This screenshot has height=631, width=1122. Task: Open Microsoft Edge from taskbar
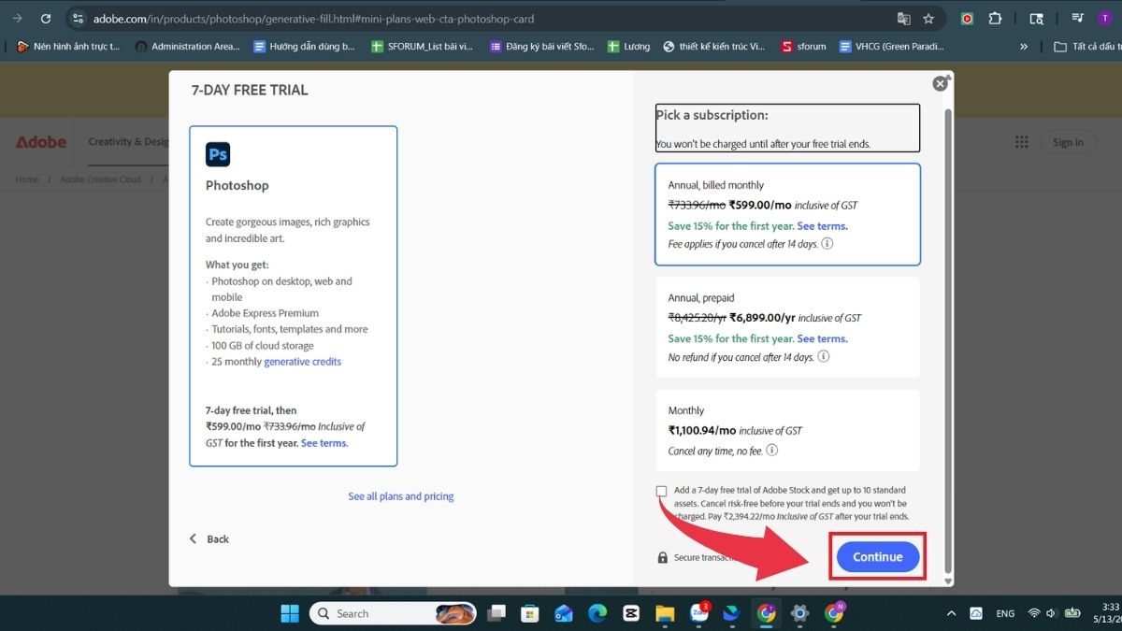coord(597,613)
